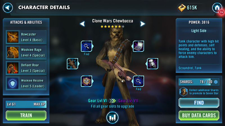The image size is (225, 126).
Task: Tap the Shards 78/100 progress bar
Action: click(199, 82)
